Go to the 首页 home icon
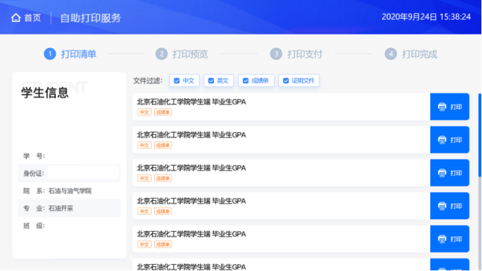 [x=16, y=18]
